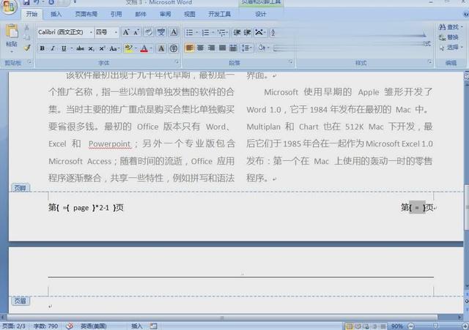
Task: Center the paragraph text
Action: [x=200, y=48]
